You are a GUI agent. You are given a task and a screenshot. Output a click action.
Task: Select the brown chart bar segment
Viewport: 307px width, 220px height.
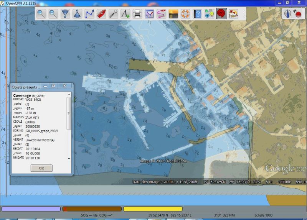pyautogui.click(x=92, y=209)
